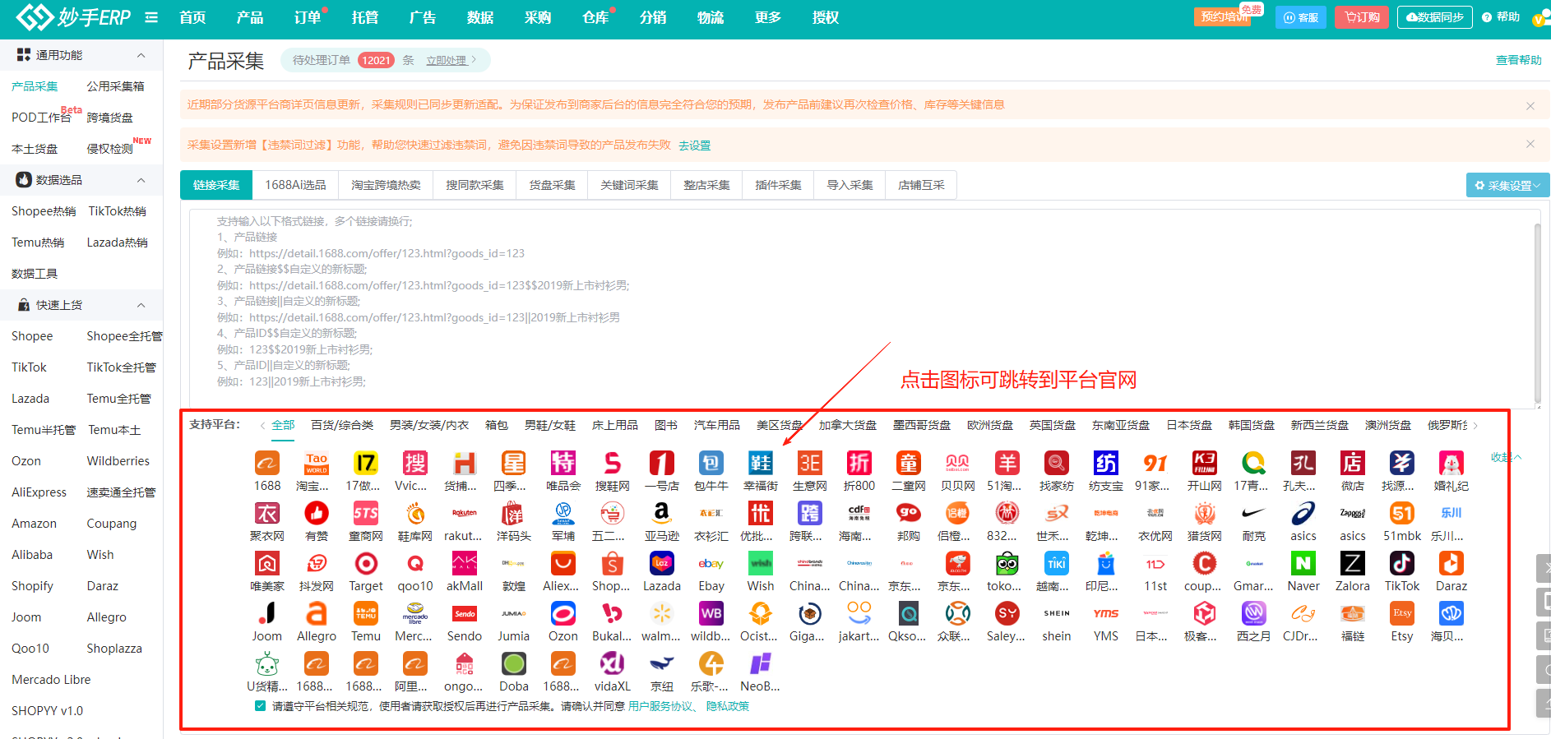1551x739 pixels.
Task: Click the Ebay platform icon
Action: point(711,564)
